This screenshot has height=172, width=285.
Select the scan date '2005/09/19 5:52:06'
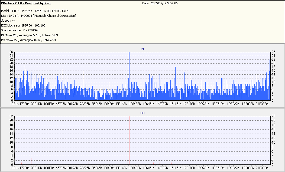(164, 3)
